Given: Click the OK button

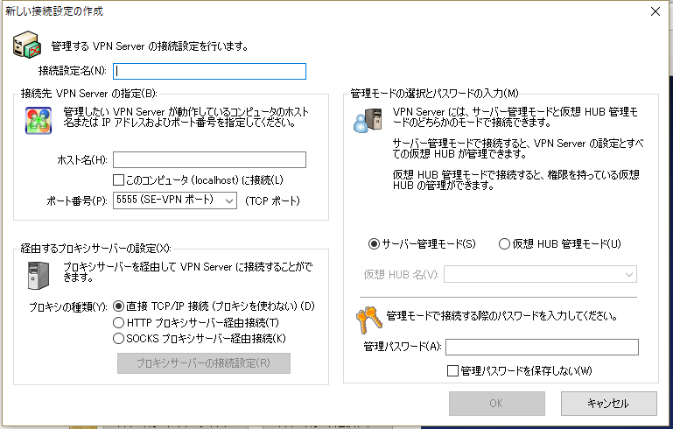Looking at the screenshot, I should pos(496,403).
